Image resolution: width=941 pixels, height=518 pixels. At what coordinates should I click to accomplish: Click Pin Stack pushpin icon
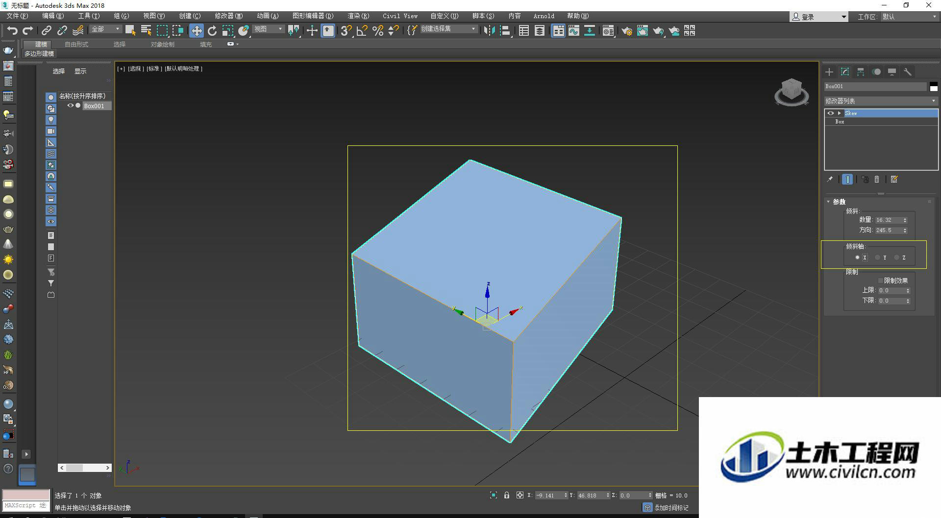click(830, 180)
